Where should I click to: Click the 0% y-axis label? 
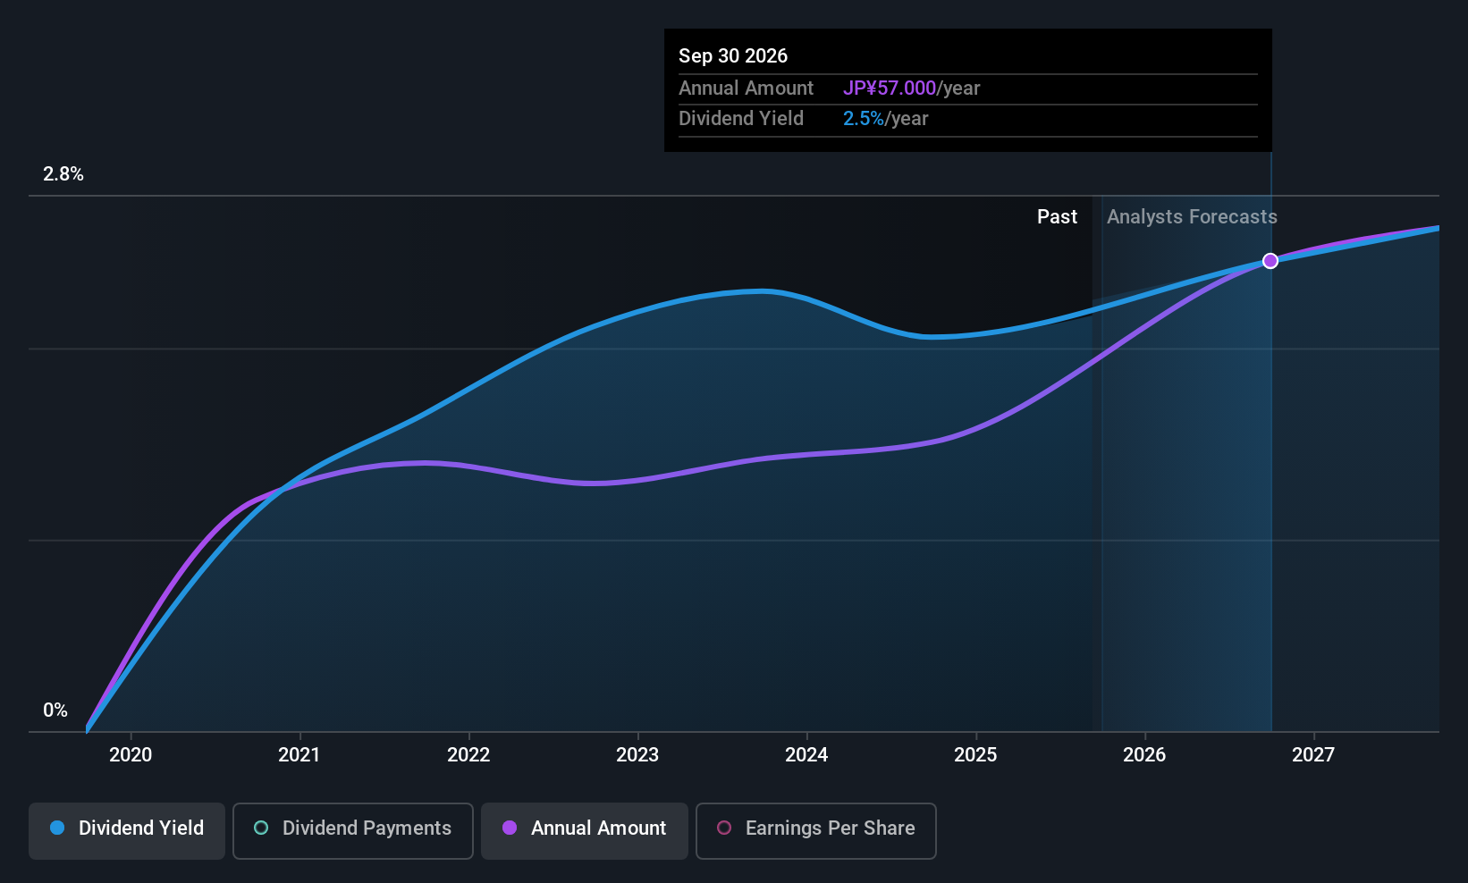point(55,711)
